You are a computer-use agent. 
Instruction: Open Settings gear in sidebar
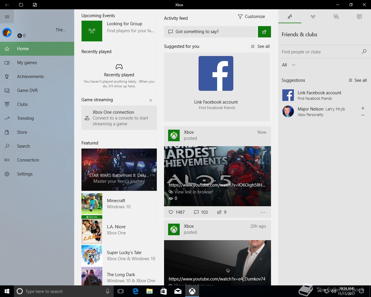point(37,174)
